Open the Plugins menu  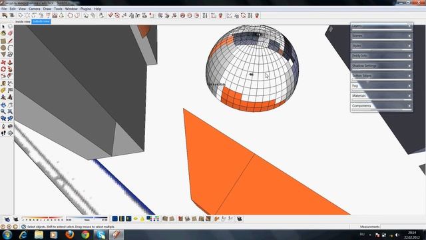click(86, 9)
